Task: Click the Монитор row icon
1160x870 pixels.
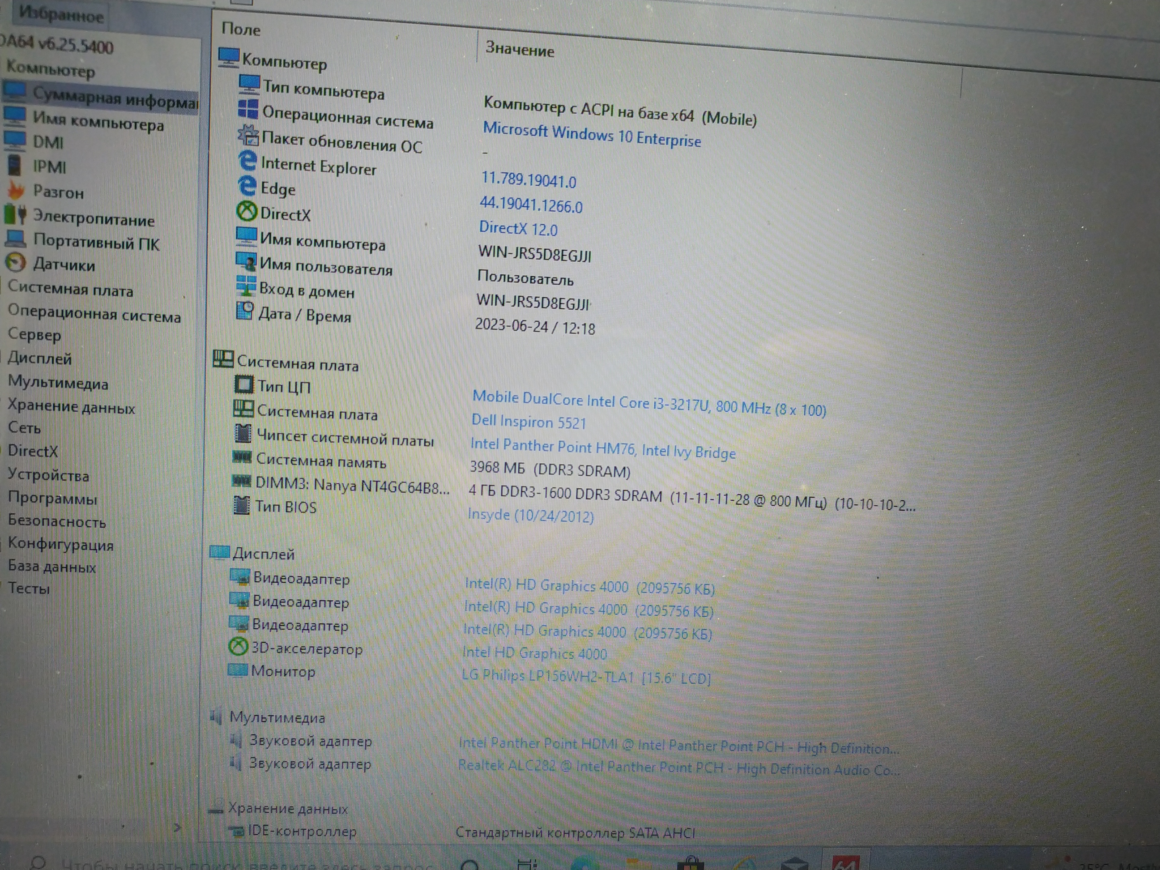Action: coord(238,670)
